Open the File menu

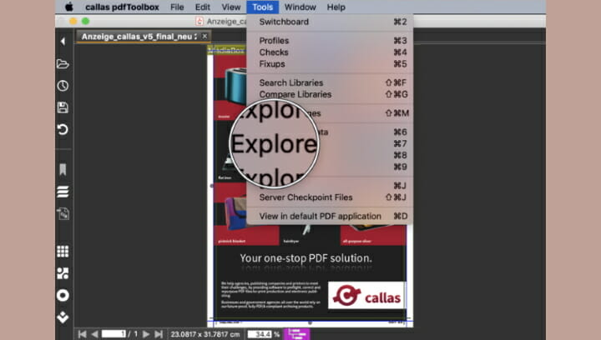click(177, 7)
